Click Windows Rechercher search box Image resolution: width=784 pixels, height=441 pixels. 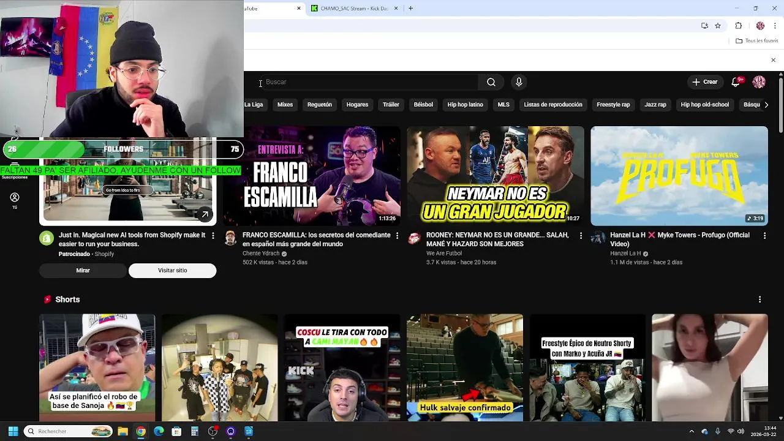(69, 431)
